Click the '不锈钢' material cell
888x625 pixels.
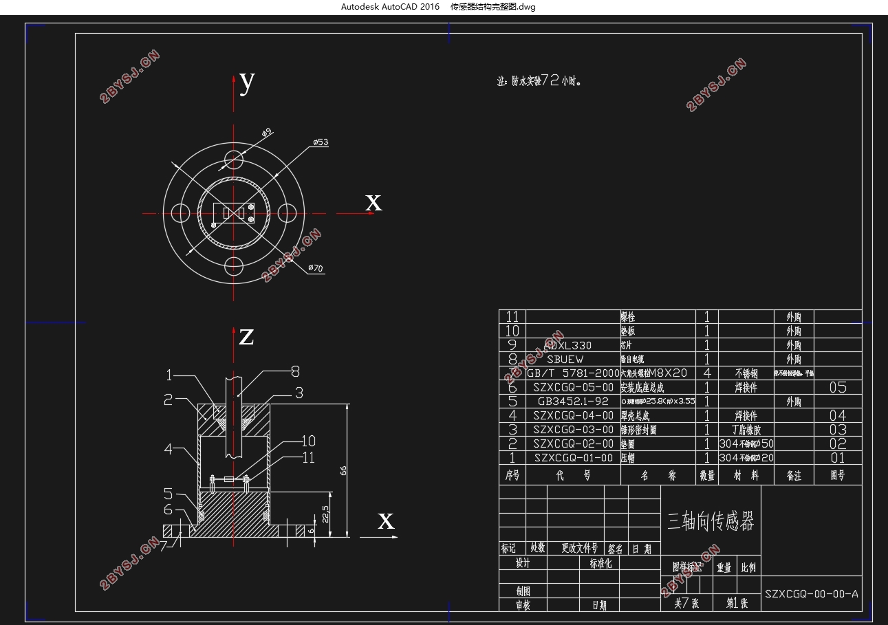point(746,373)
